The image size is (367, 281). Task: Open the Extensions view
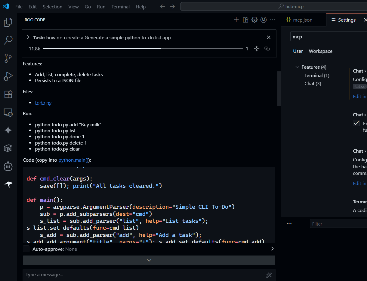(x=8, y=94)
